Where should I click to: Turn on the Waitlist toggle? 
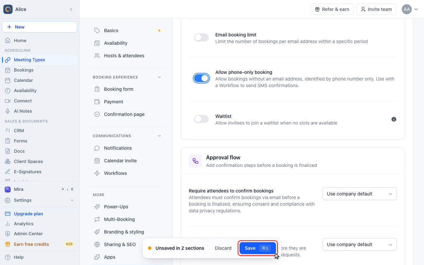tap(201, 119)
